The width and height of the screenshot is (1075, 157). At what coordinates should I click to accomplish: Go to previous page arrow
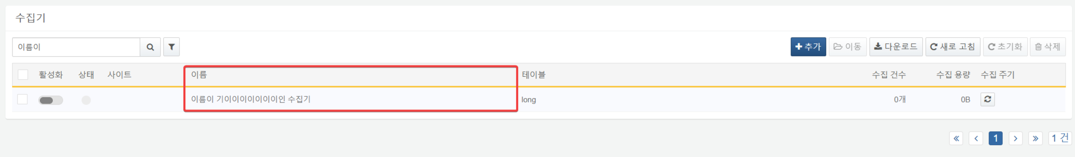(x=976, y=138)
